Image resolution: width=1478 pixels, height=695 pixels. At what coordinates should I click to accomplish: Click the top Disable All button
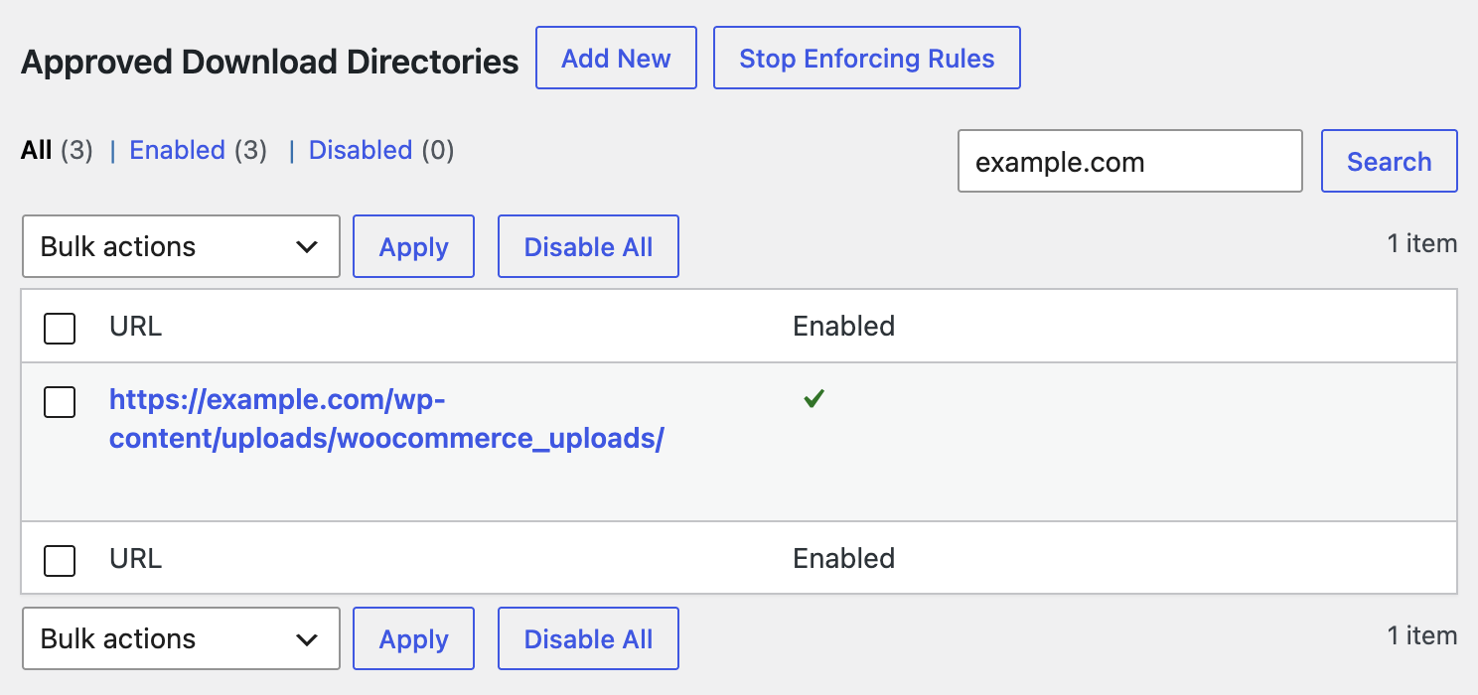pyautogui.click(x=588, y=246)
